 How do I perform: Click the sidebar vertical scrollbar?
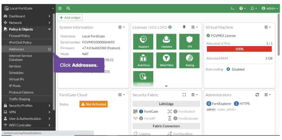[x=54, y=62]
